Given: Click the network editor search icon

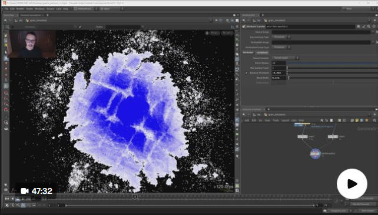Looking at the screenshot, I should [x=374, y=120].
